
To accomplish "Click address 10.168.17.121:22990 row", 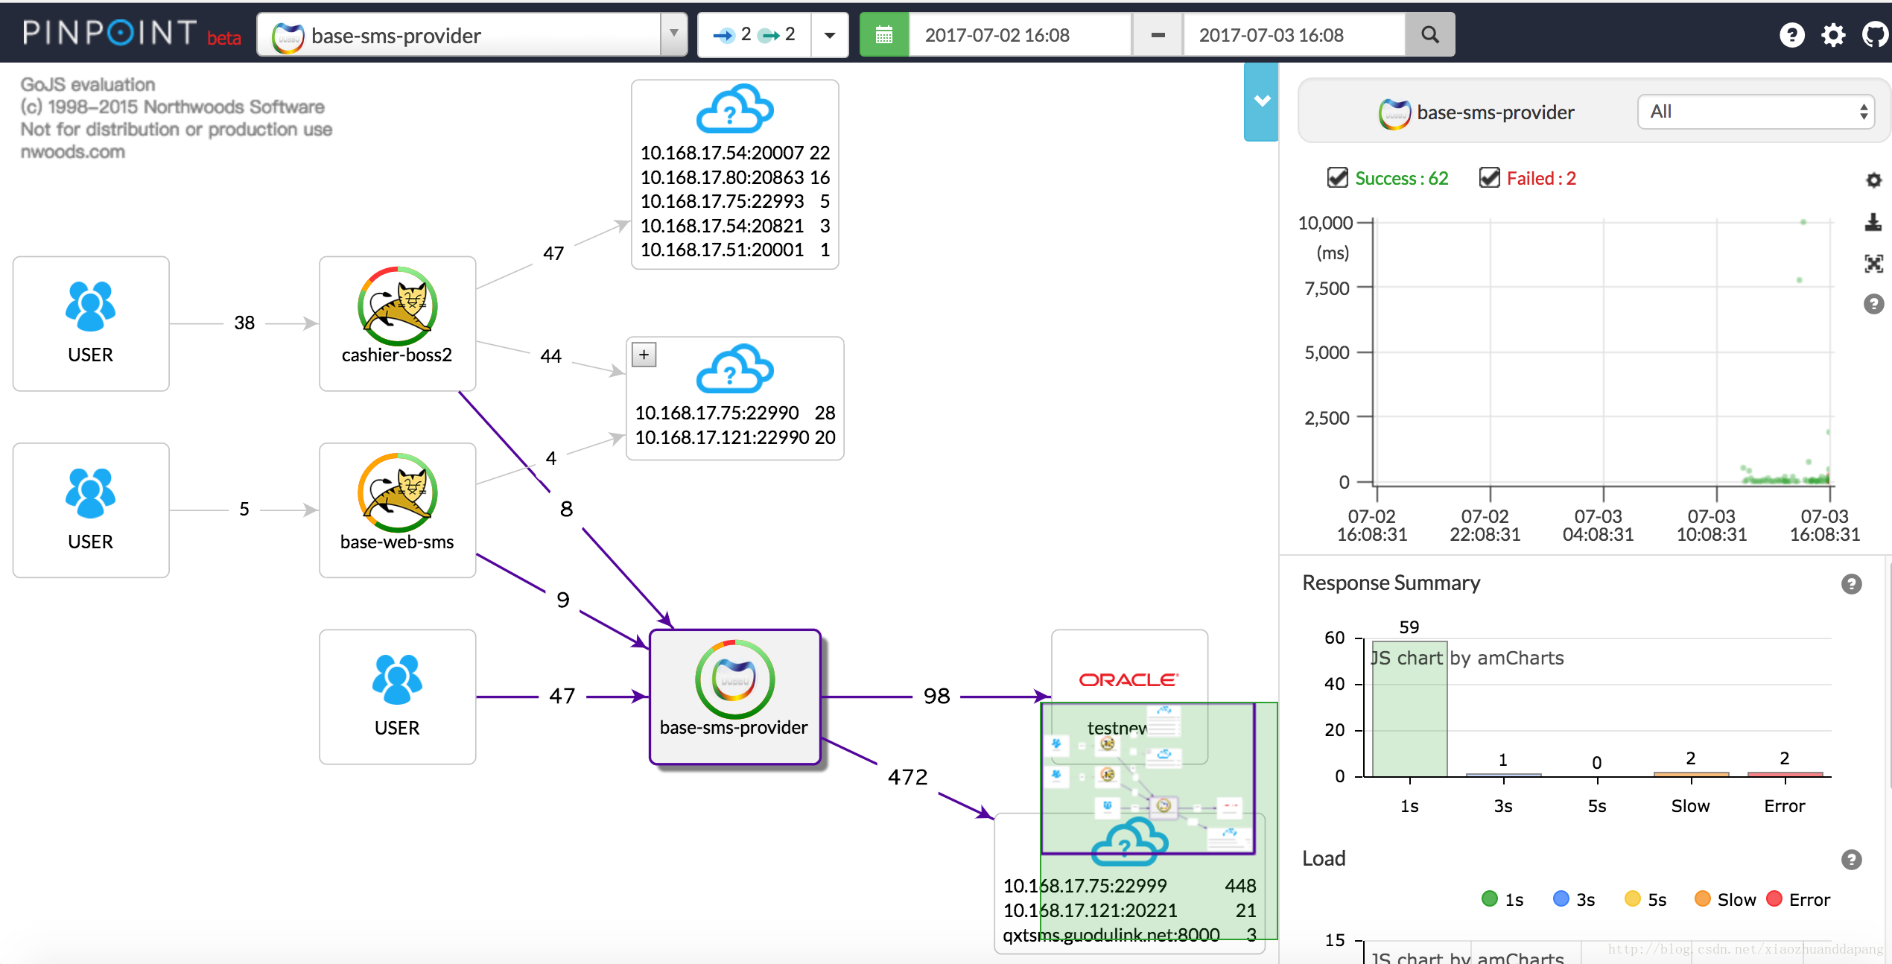I will click(x=735, y=437).
